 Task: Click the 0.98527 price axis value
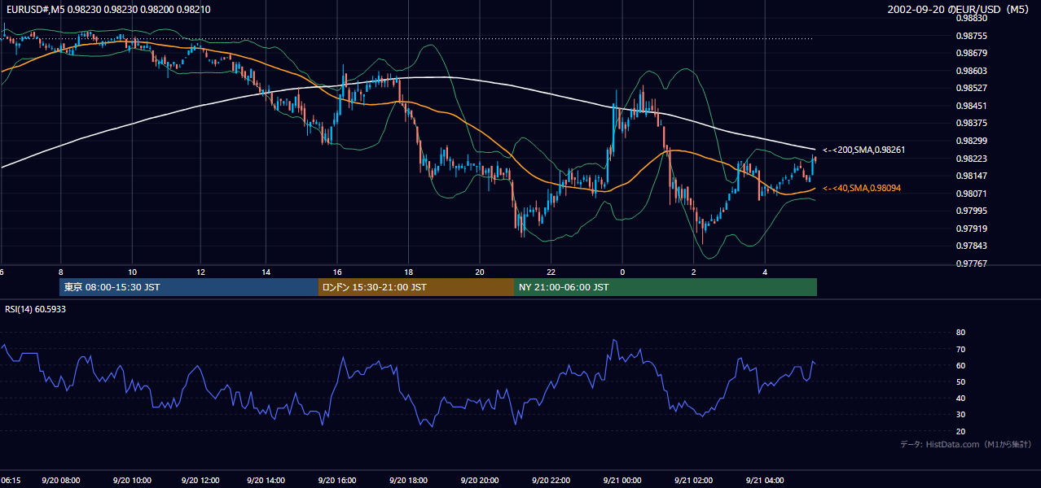[x=971, y=88]
